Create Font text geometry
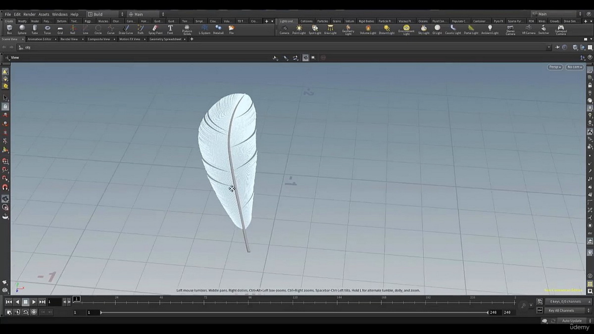This screenshot has height=334, width=594. click(170, 30)
